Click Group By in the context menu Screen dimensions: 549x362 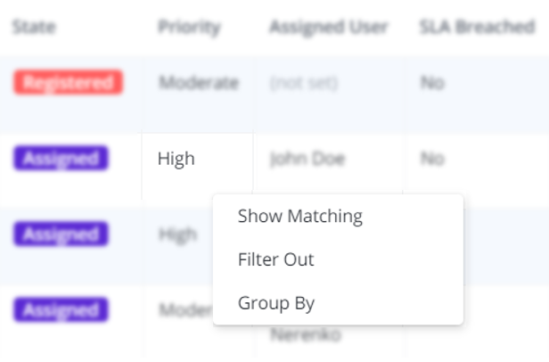275,303
